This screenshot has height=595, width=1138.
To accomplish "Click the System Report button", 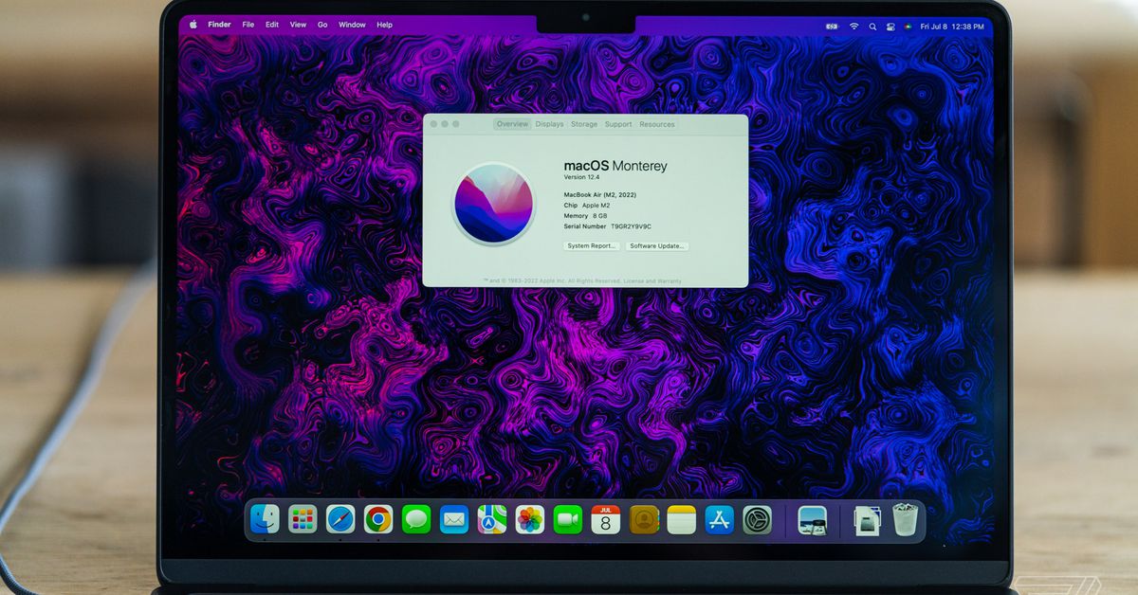I will click(592, 245).
